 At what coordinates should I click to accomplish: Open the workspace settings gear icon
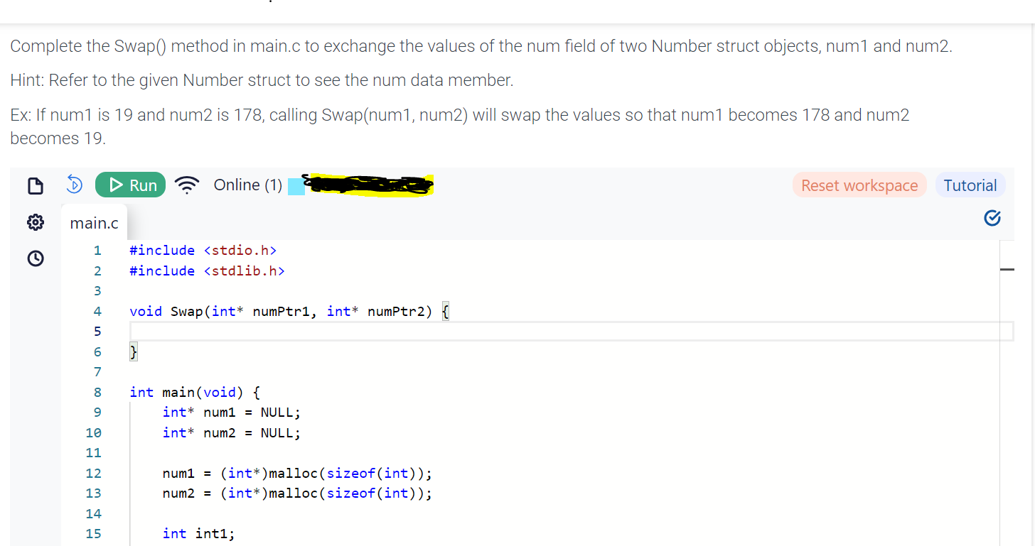(35, 222)
